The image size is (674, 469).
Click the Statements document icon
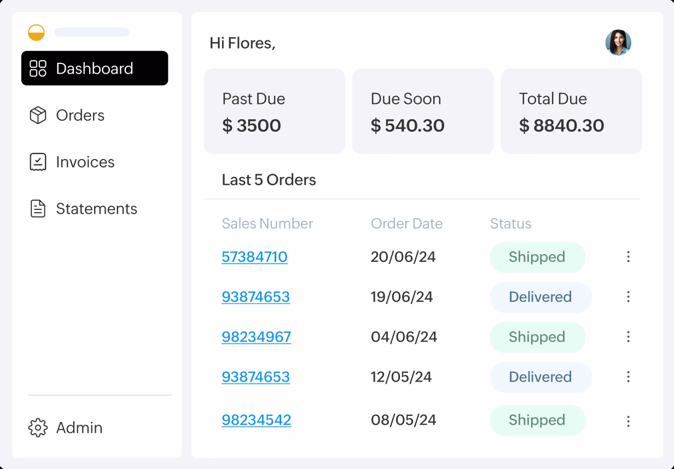coord(38,209)
